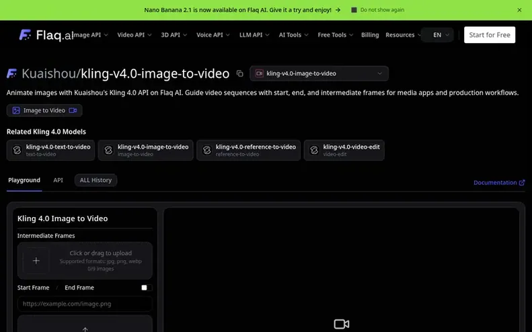Tick the 'Do not show again' checkbox

click(354, 10)
